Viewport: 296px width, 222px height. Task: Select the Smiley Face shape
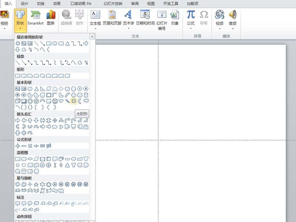55,101
